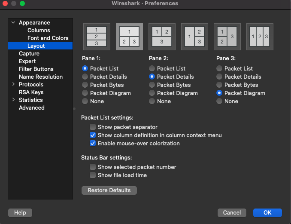Choose layout with tall pane 1 left of panes 2 and 3
Screen dimensions: 291x224
click(194, 37)
